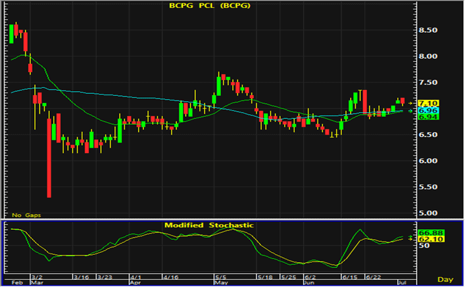Click the 3/23 date marker
Screen dimensions: 465x287
[105, 277]
